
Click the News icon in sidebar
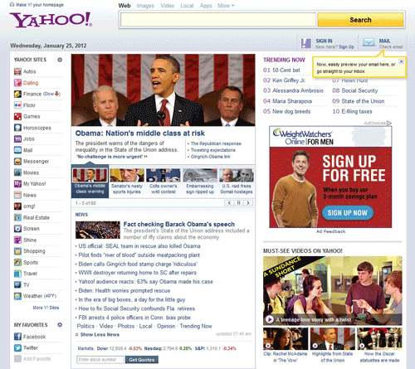click(17, 195)
